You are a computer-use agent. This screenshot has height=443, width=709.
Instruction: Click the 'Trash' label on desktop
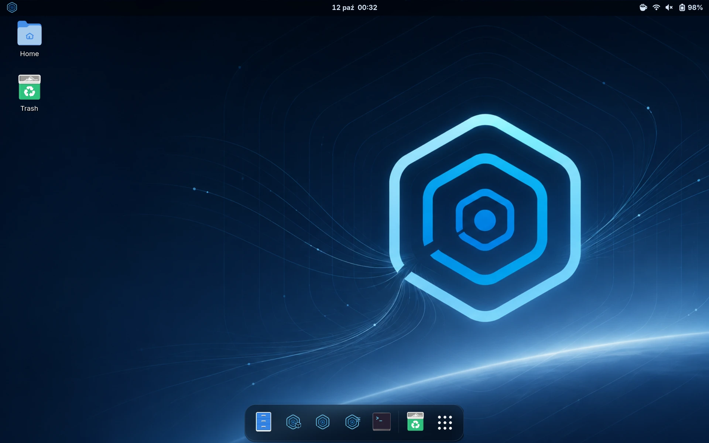[x=30, y=109]
